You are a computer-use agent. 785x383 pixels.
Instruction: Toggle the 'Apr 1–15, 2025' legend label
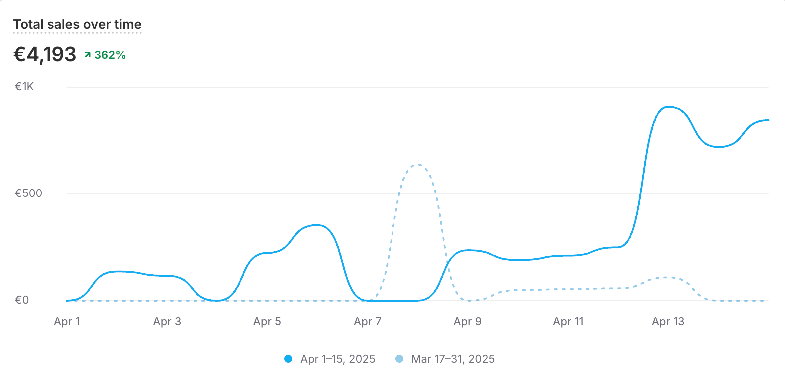(x=338, y=359)
